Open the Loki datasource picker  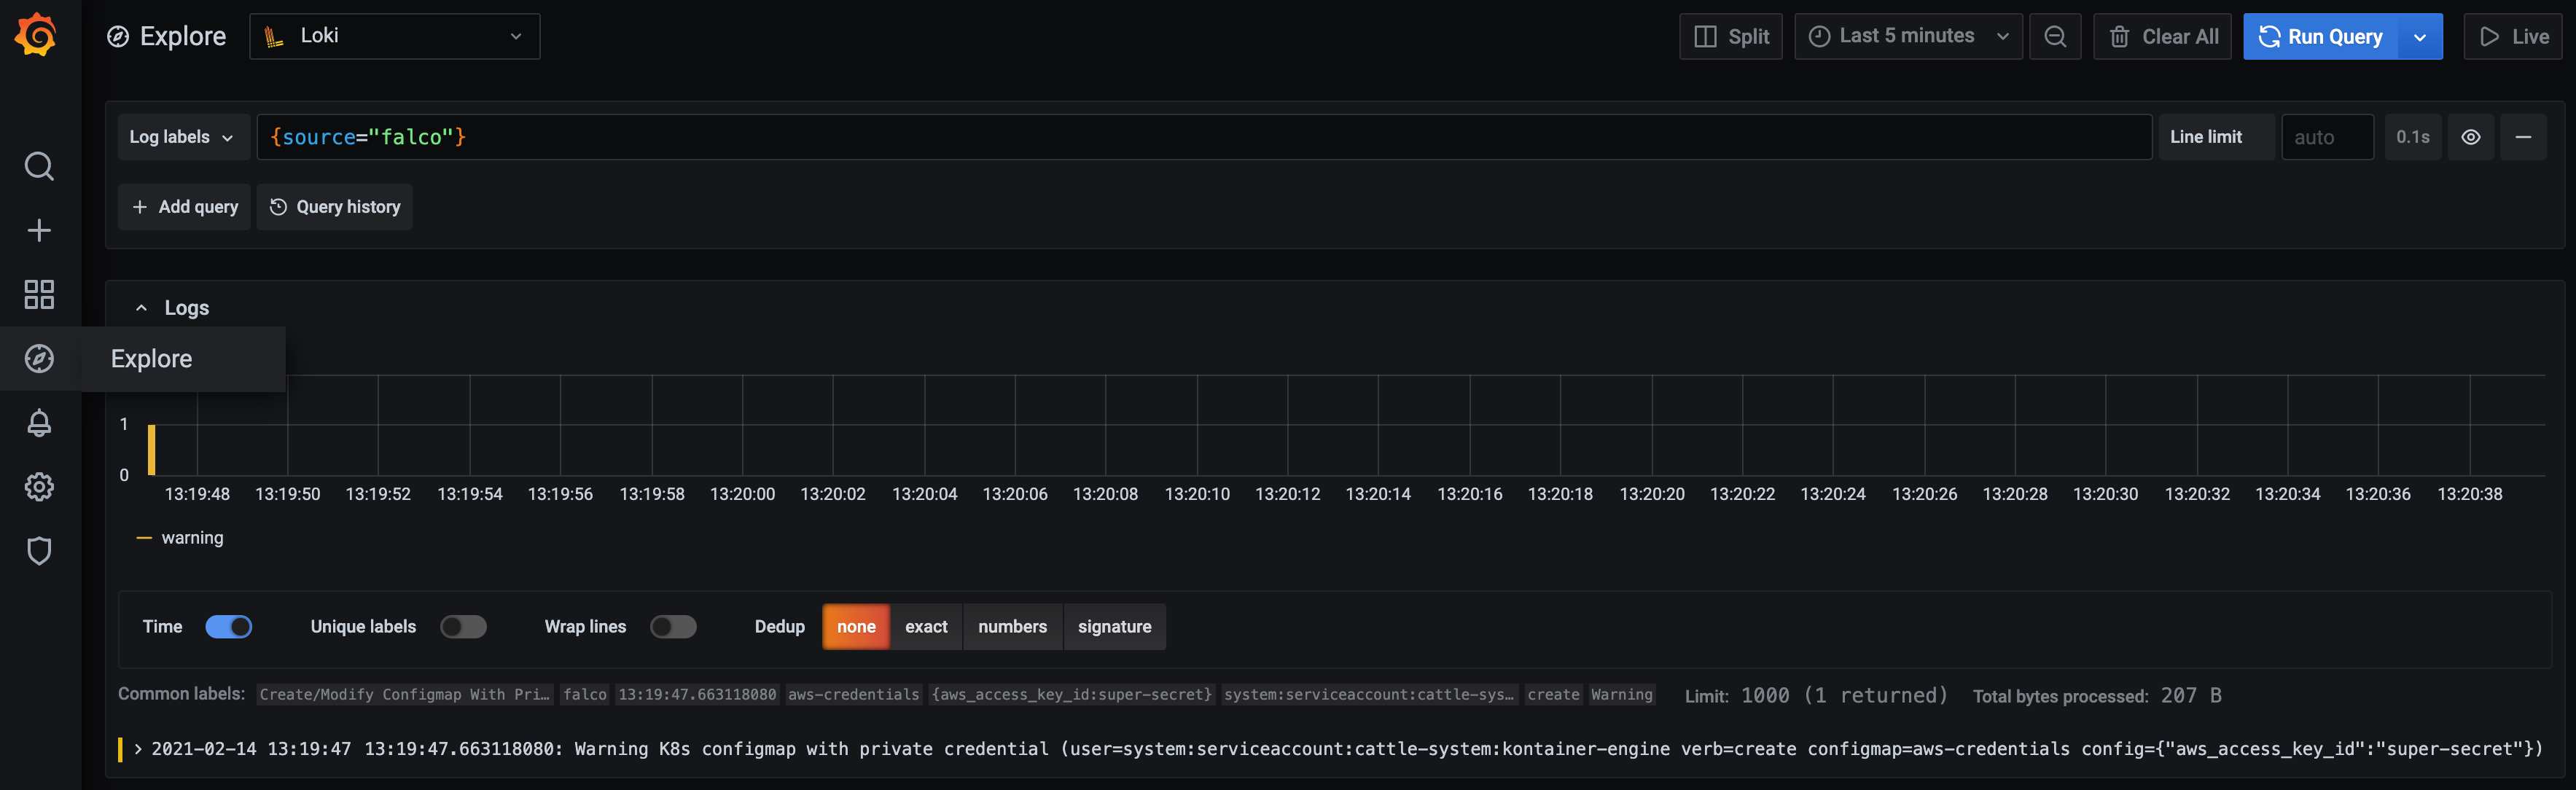point(395,36)
